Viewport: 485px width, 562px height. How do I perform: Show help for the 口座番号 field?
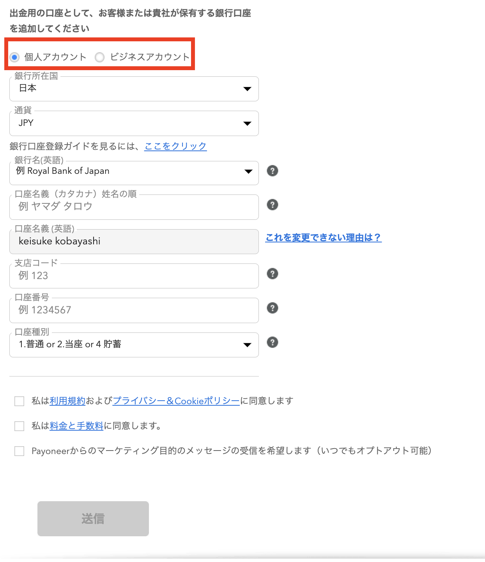pos(273,308)
